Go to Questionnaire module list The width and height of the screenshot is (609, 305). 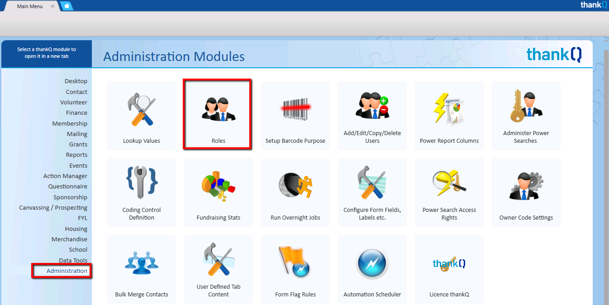click(68, 187)
